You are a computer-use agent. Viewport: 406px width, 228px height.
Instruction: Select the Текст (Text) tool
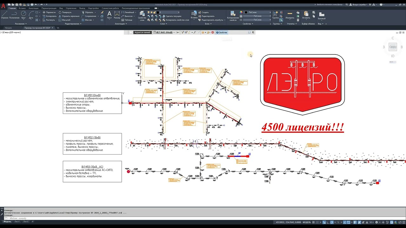click(109, 15)
